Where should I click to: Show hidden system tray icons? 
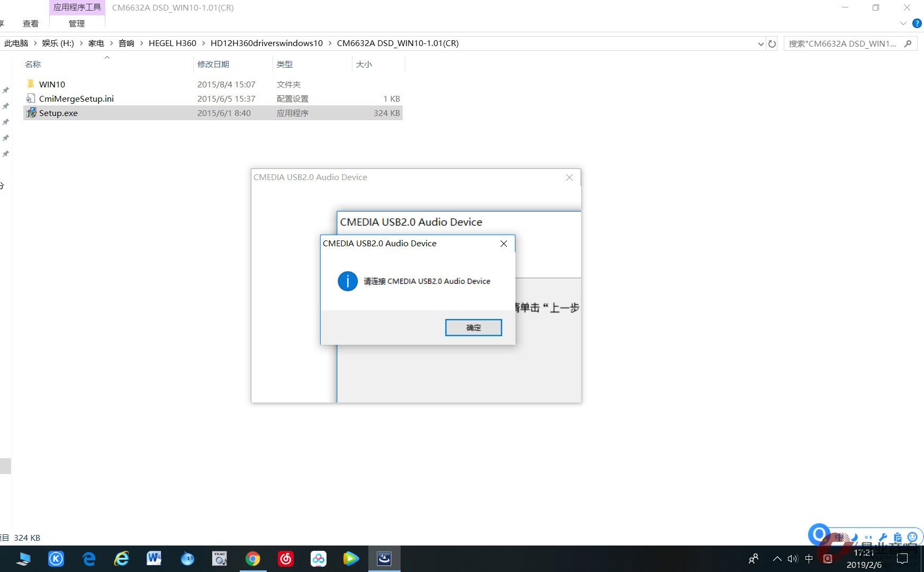pyautogui.click(x=777, y=559)
